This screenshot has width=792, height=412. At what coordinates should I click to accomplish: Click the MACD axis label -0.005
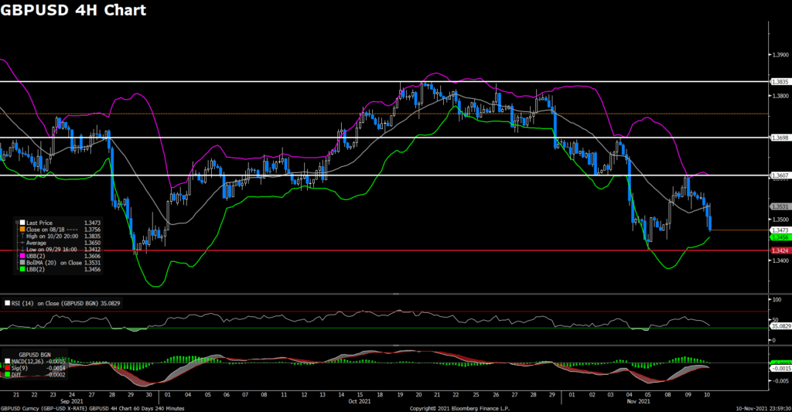click(780, 381)
